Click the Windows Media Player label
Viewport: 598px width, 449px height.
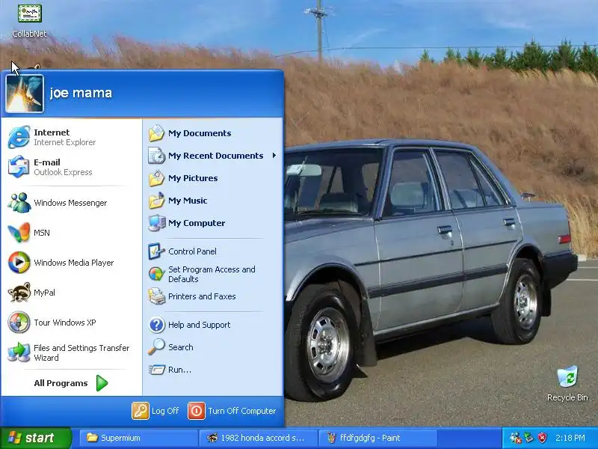[73, 263]
